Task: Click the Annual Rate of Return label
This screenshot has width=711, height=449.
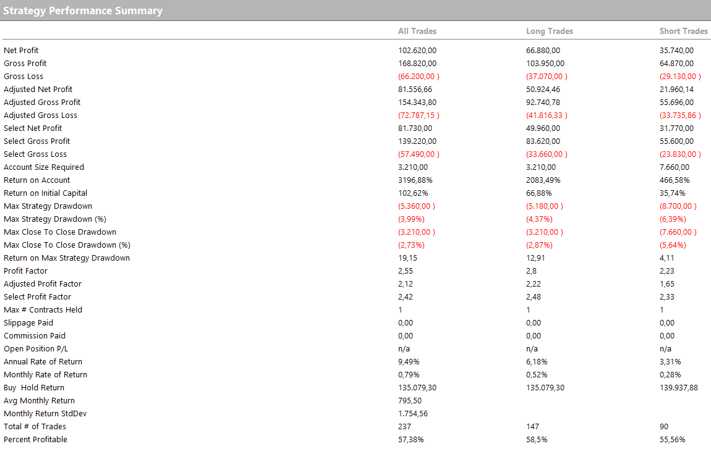Action: (x=43, y=362)
